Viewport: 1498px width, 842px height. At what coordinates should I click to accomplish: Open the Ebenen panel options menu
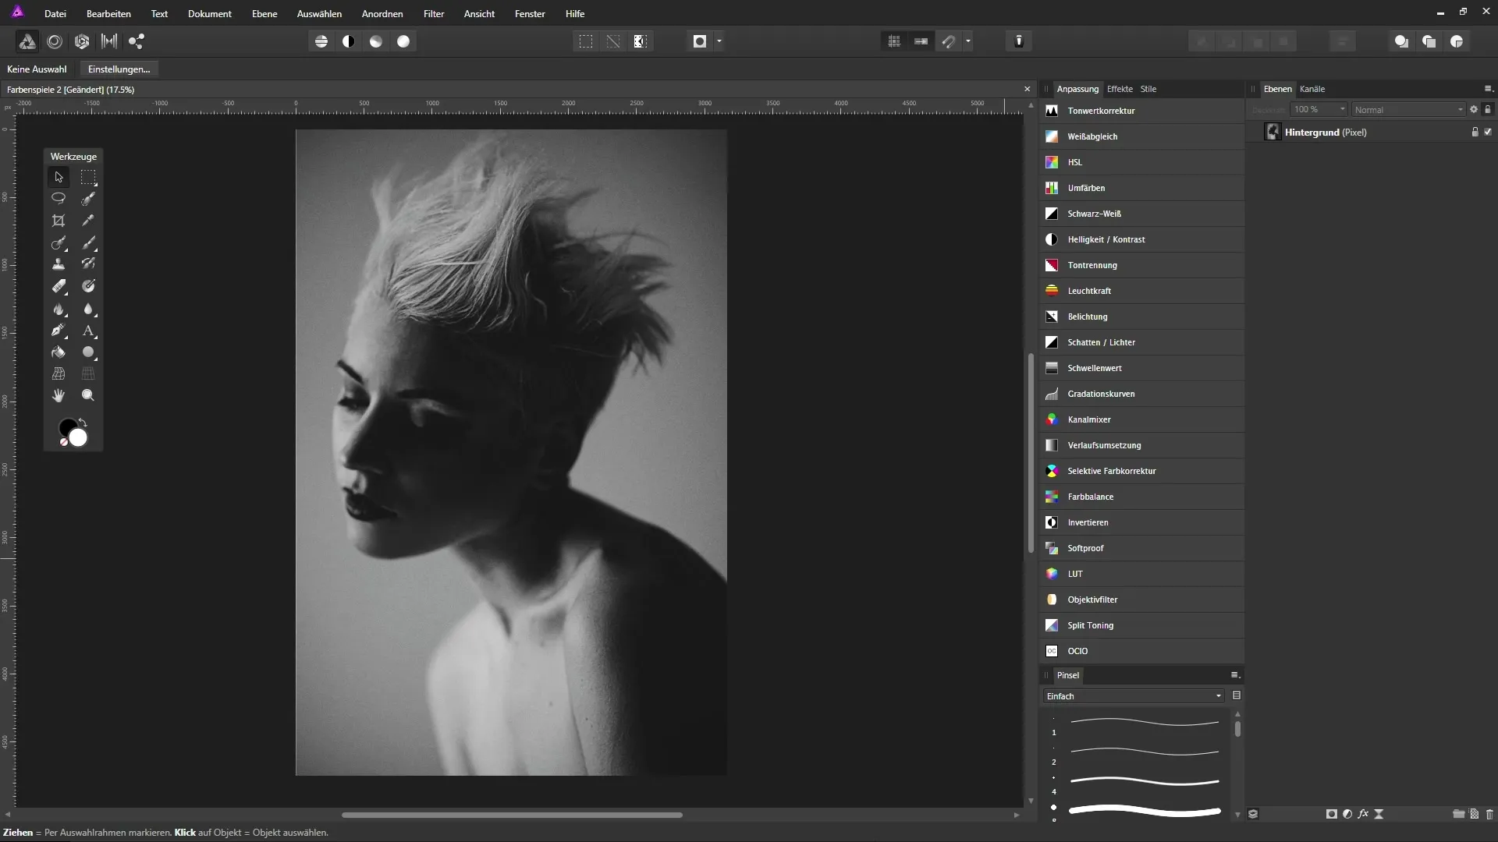pos(1488,89)
